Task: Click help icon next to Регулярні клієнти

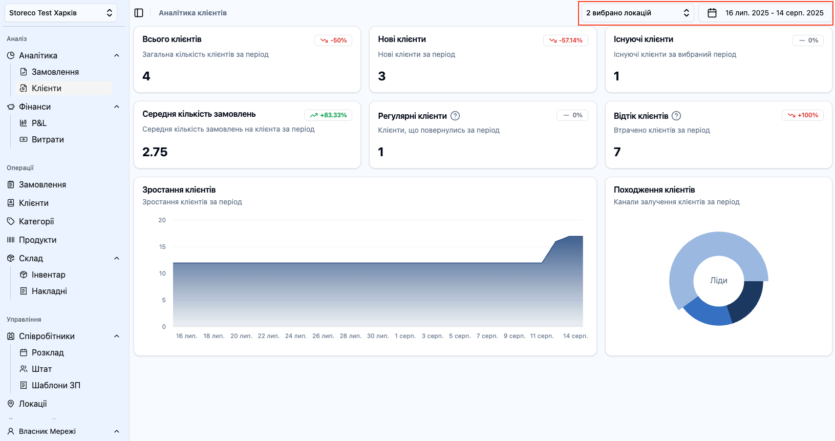Action: point(455,116)
